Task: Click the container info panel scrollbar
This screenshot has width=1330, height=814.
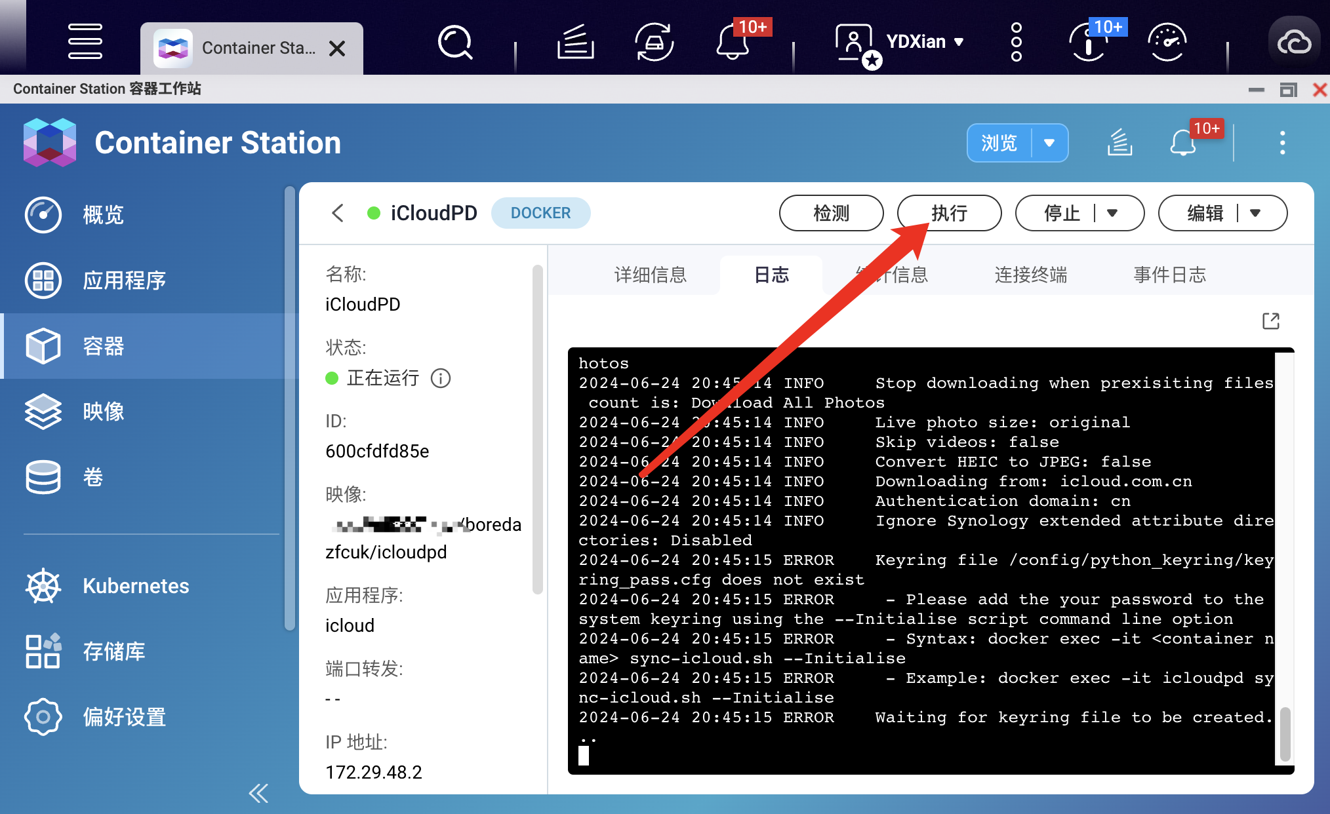Action: tap(537, 429)
